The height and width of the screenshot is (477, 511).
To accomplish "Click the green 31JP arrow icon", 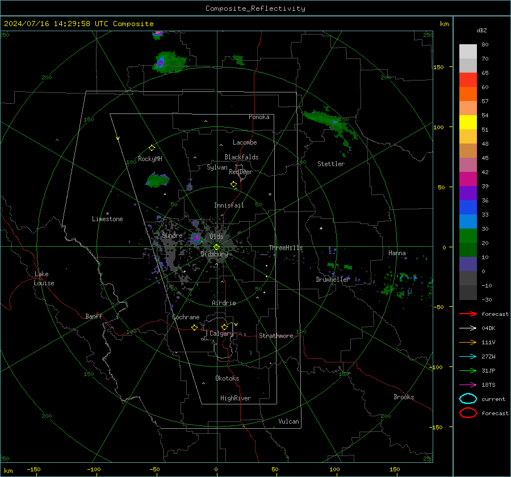I will [x=468, y=370].
